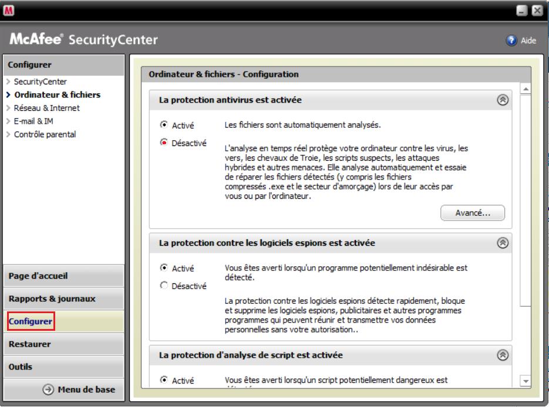The height and width of the screenshot is (407, 549).
Task: Open SecurityCenter configuration item
Action: 41,82
